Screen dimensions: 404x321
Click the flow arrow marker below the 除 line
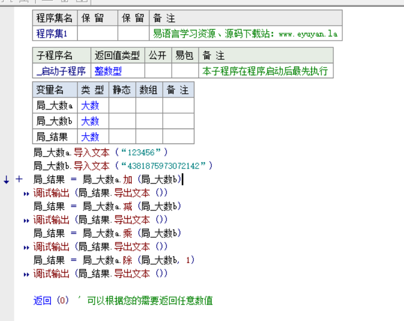tap(26, 274)
